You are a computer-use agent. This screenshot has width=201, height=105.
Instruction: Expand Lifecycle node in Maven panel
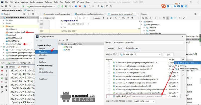pyautogui.click(x=144, y=28)
